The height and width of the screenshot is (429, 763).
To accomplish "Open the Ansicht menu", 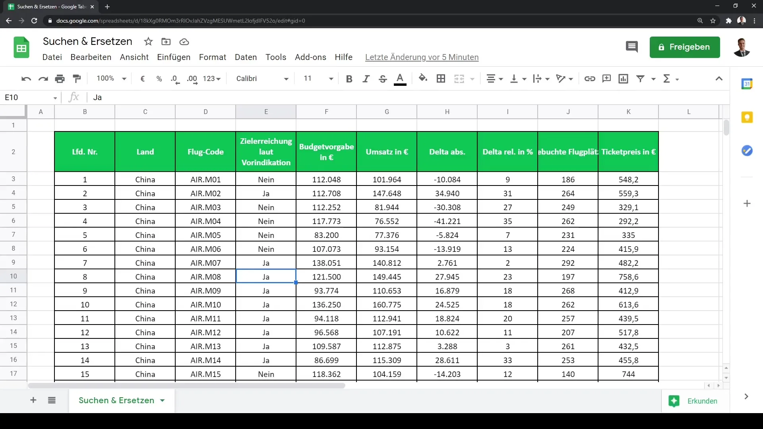I will tap(134, 57).
